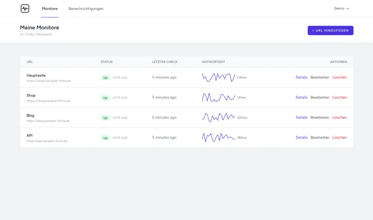
Task: Open Details for the Blog monitor
Action: point(301,117)
